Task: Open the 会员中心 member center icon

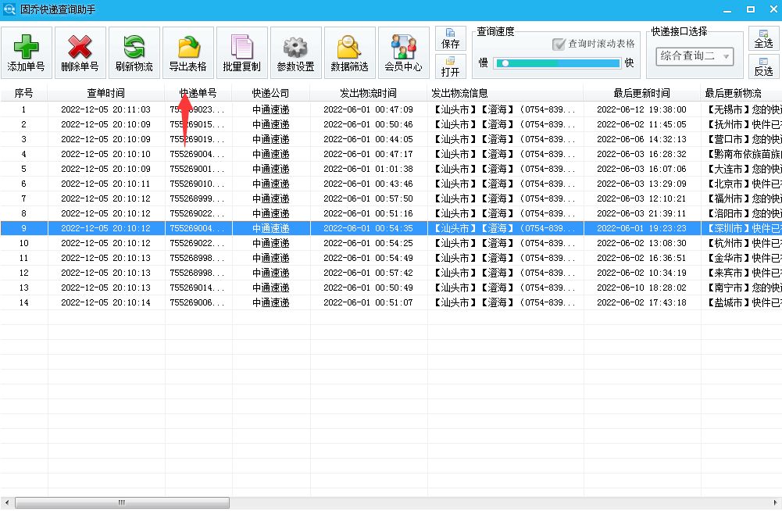Action: coord(403,46)
